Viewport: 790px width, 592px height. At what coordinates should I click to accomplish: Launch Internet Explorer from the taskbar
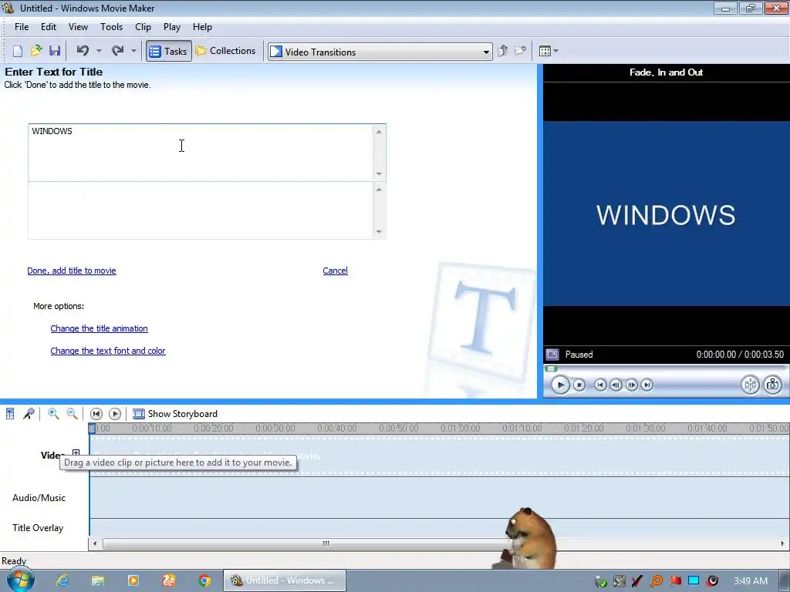pos(62,580)
